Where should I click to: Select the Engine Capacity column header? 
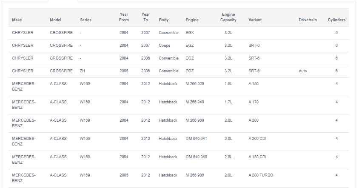click(228, 17)
